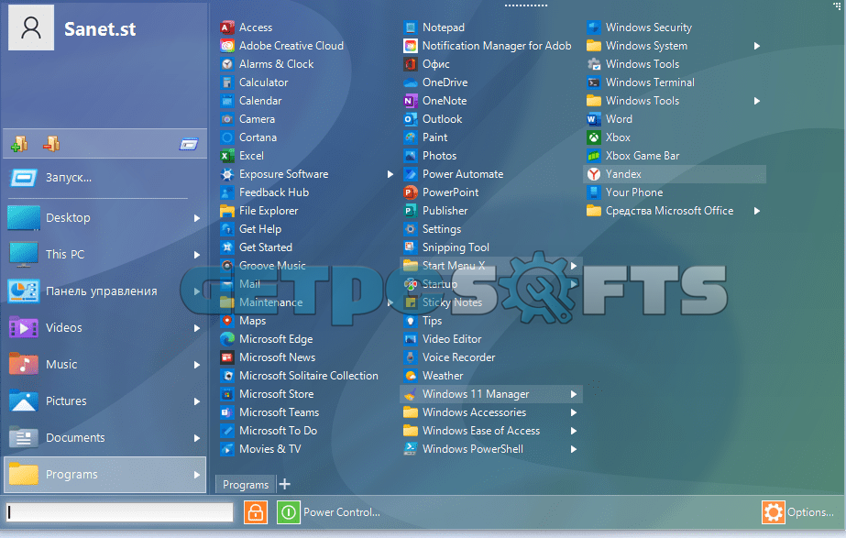Open Microsoft Store via its icon
Viewport: 846px width, 538px height.
coord(227,394)
